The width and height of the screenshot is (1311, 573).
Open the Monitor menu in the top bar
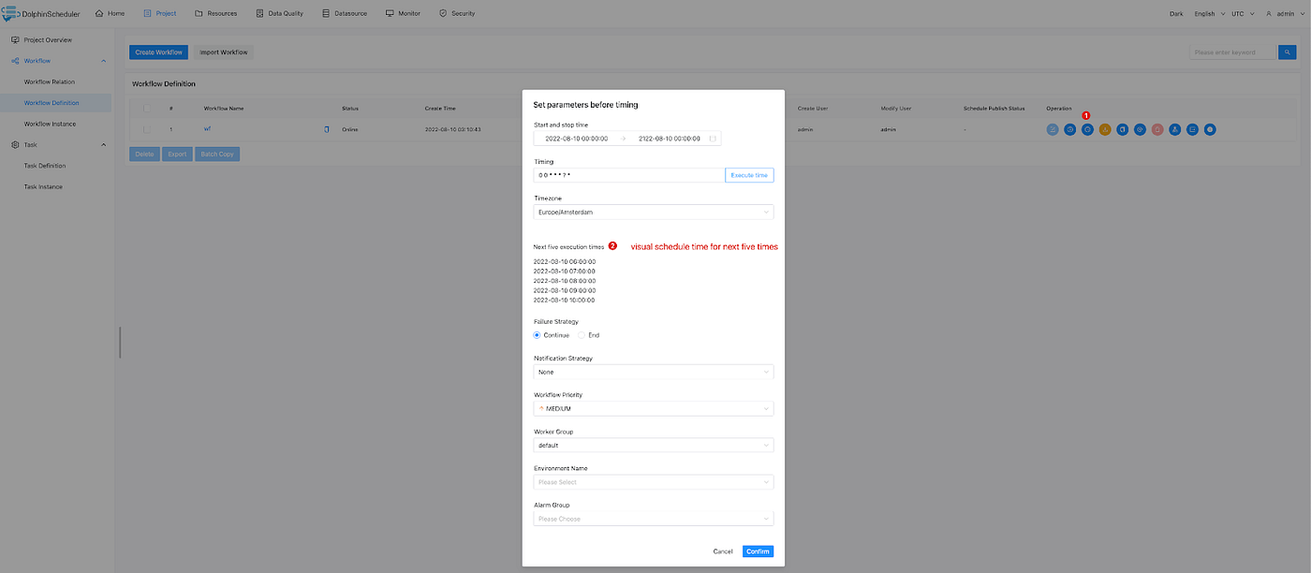403,13
